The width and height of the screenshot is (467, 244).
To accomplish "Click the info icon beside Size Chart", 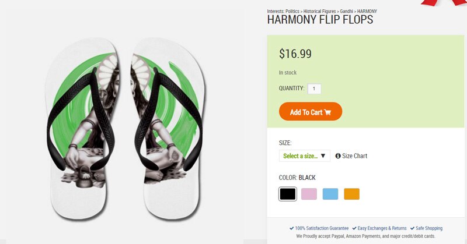I will point(338,155).
